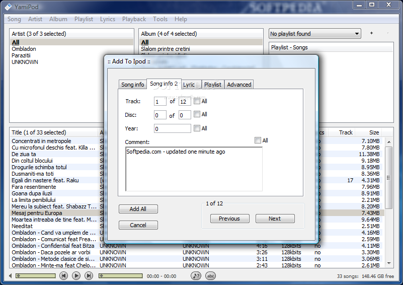Check the All box next to Track
This screenshot has width=403, height=285.
tap(197, 101)
